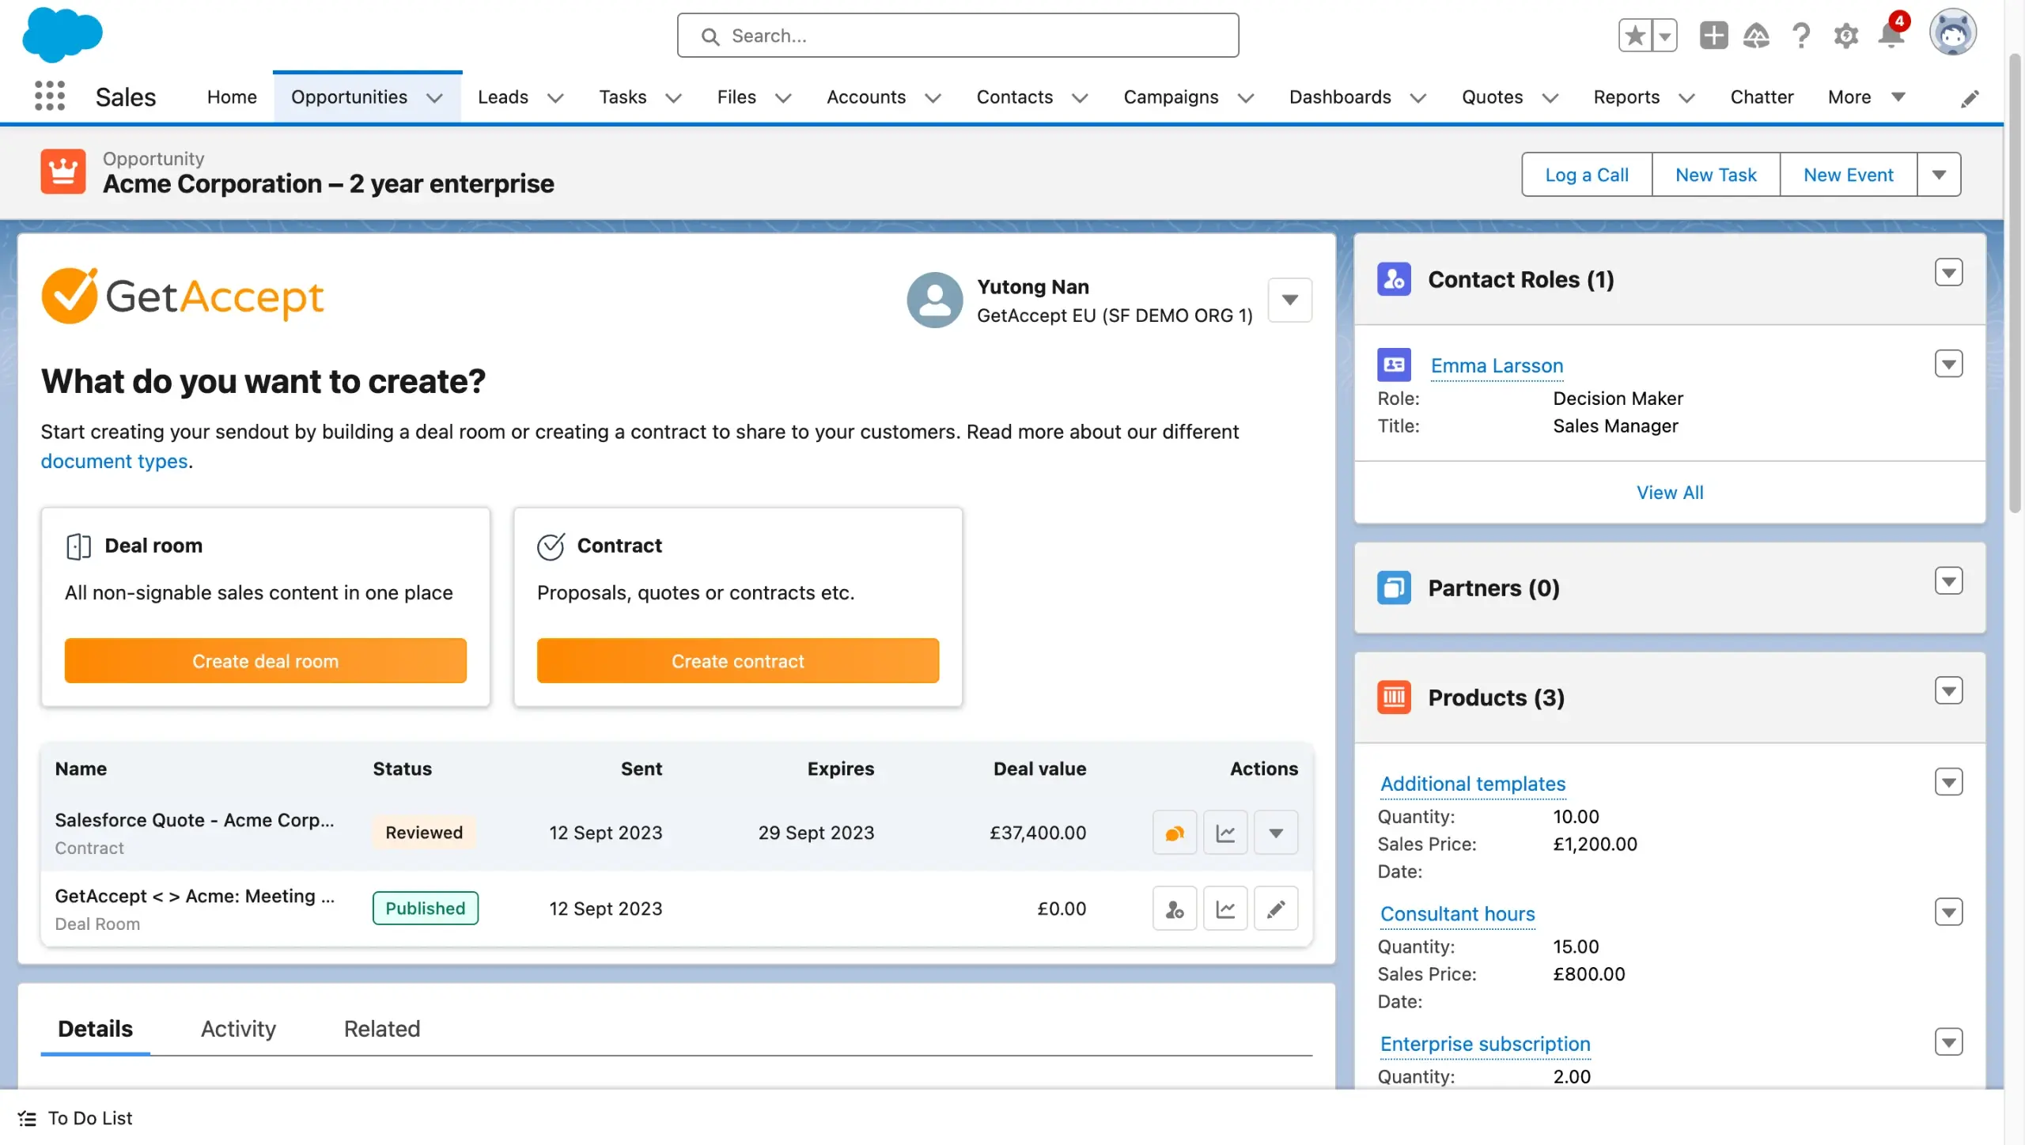
Task: Click into the global Search field
Action: click(x=958, y=36)
